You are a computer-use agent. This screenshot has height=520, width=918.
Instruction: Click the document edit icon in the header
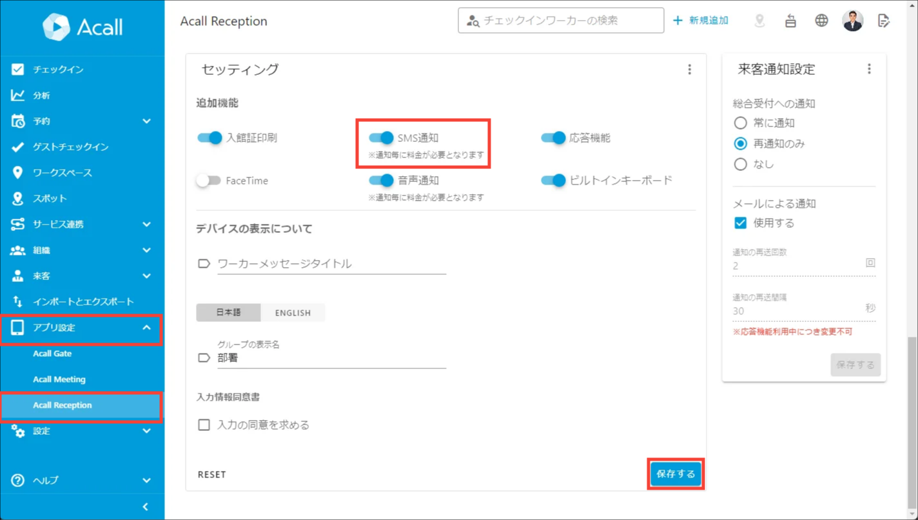[x=884, y=21]
